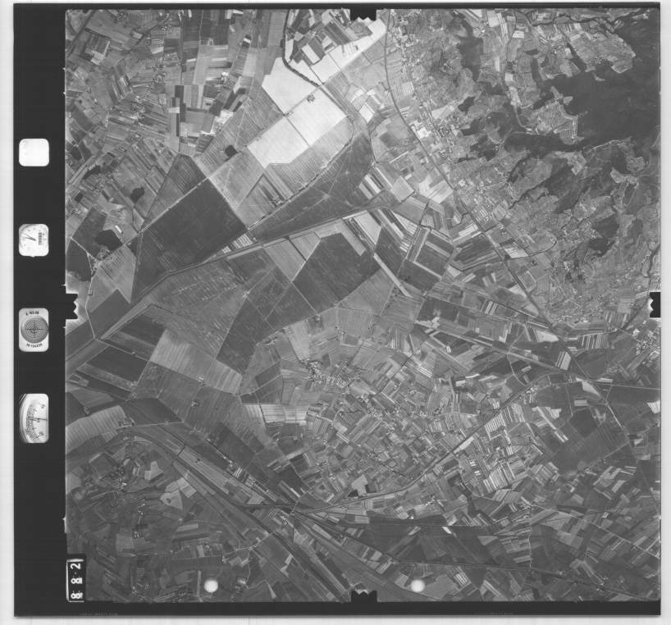Image resolution: width=671 pixels, height=625 pixels.
Task: Click the left white circular spot at bottom
Action: click(211, 586)
